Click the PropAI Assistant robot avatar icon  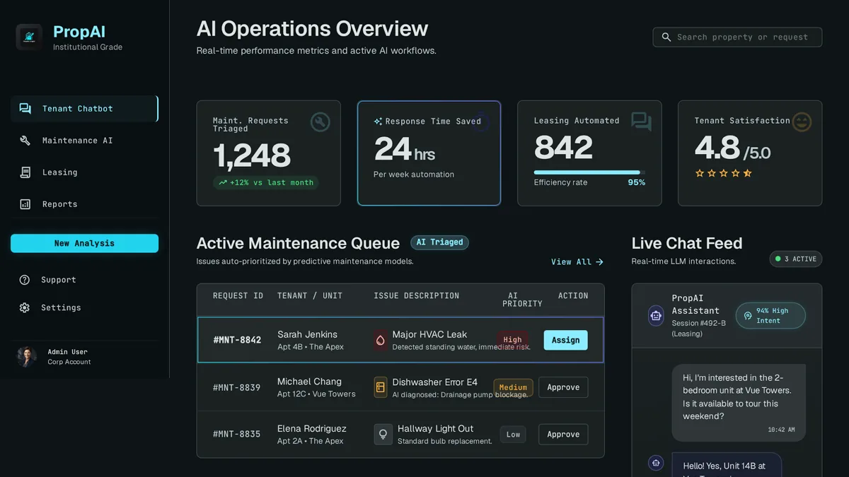click(657, 315)
